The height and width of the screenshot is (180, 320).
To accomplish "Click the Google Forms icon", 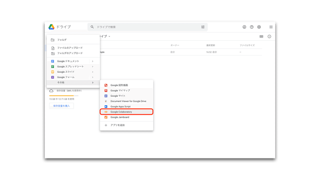I will [x=53, y=77].
